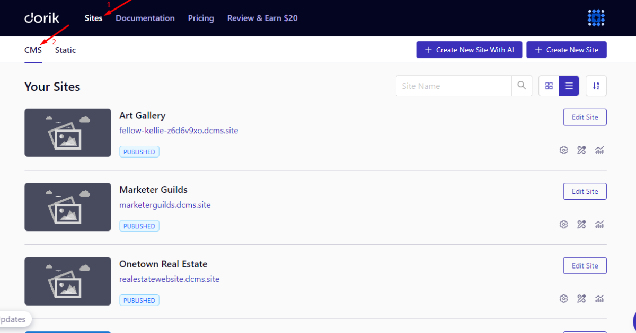Edit the Art Gallery site
Screen dimensions: 636x333
(x=585, y=117)
